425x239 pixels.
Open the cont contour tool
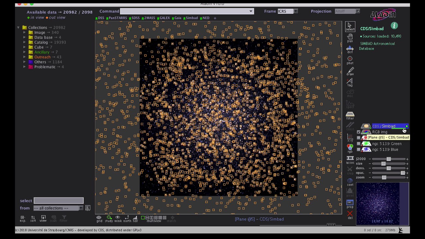(x=350, y=182)
